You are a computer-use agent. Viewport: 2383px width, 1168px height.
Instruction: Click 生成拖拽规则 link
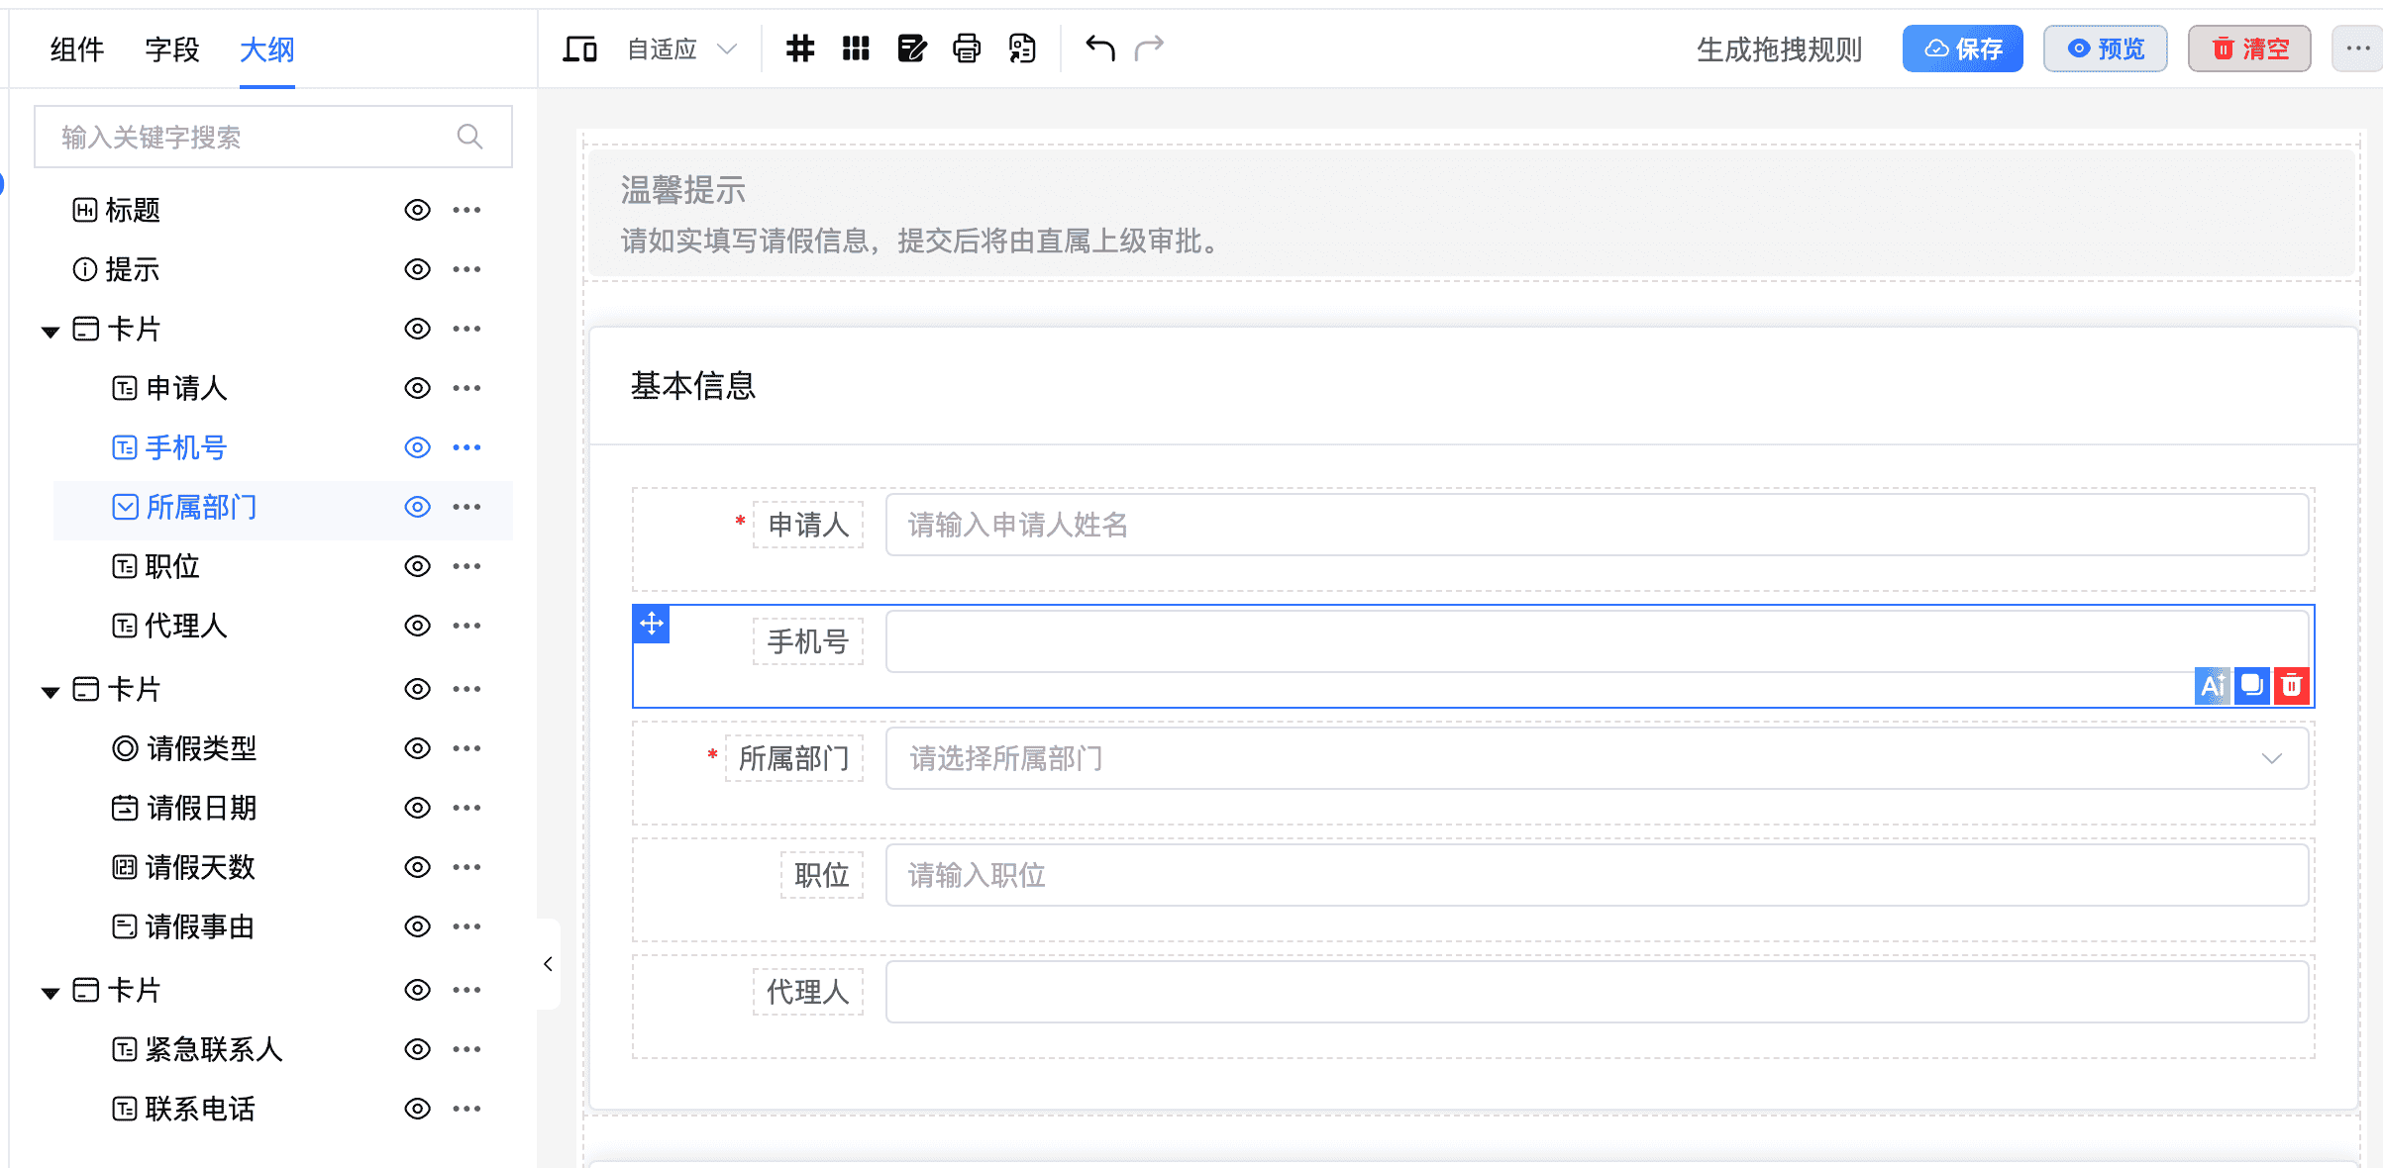pos(1779,49)
